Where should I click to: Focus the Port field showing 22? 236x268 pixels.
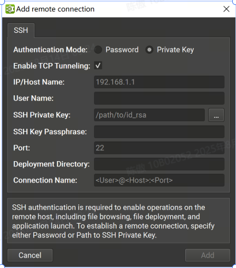(x=159, y=148)
